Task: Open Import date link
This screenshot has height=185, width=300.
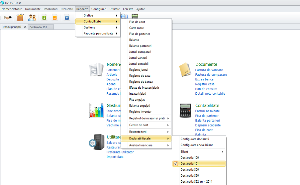Action: [115, 157]
